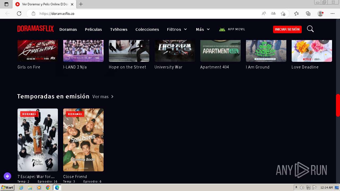The height and width of the screenshot is (191, 340).
Task: Click the carousel next arrow on Love Deadline
Action: 324,41
